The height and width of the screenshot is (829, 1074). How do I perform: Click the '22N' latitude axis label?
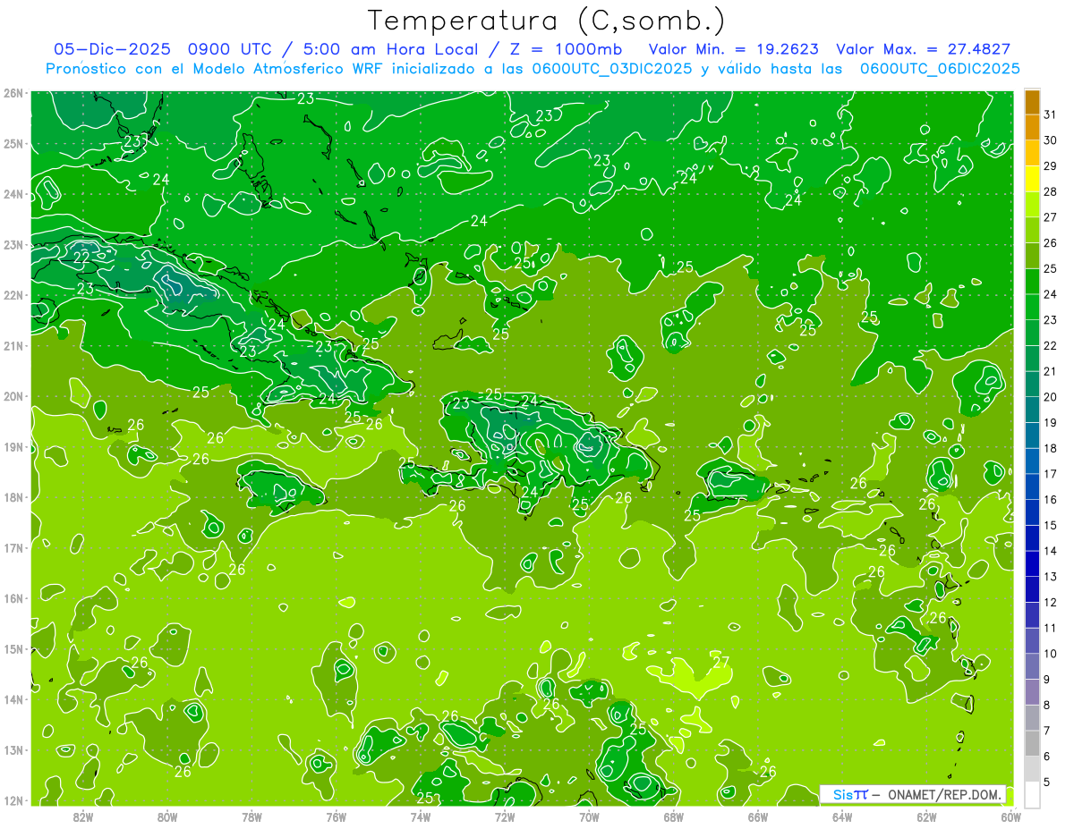[13, 295]
